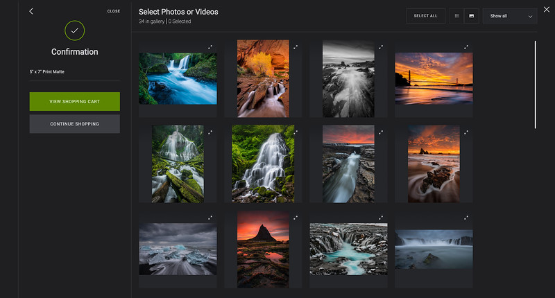The width and height of the screenshot is (555, 298).
Task: Select the glacier ice beach thumbnail
Action: 178,249
